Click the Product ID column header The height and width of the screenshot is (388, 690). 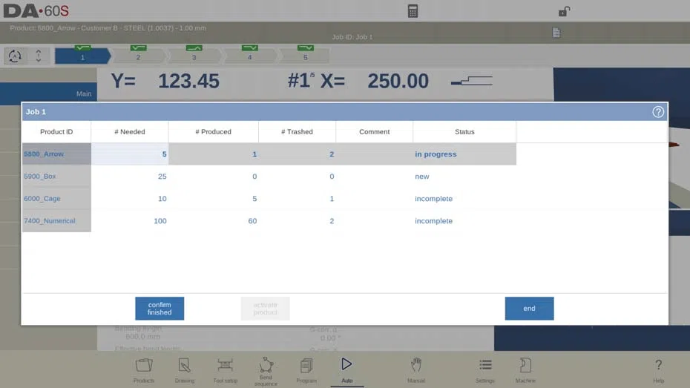(56, 131)
